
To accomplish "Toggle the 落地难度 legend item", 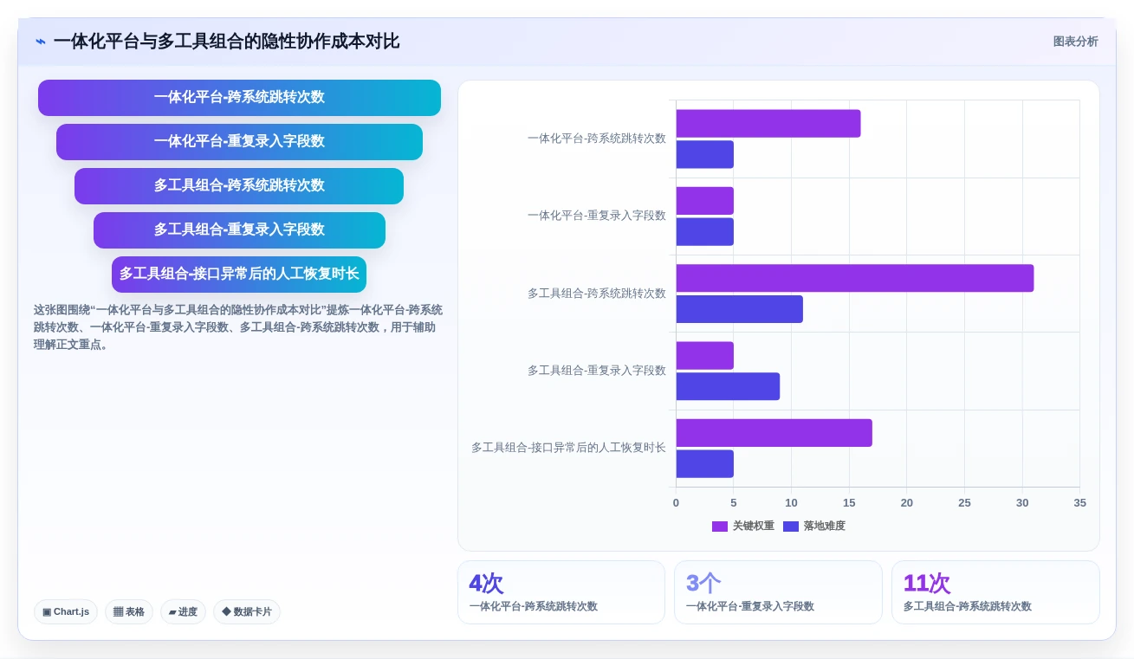I will [x=814, y=526].
